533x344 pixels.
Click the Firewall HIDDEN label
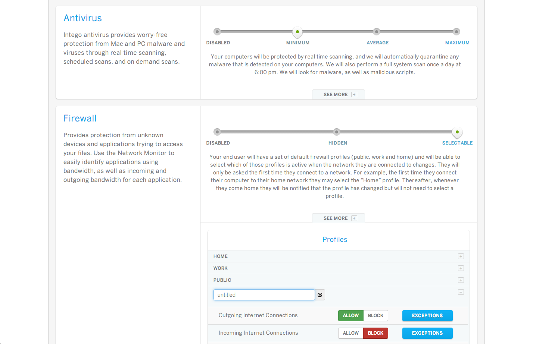338,143
